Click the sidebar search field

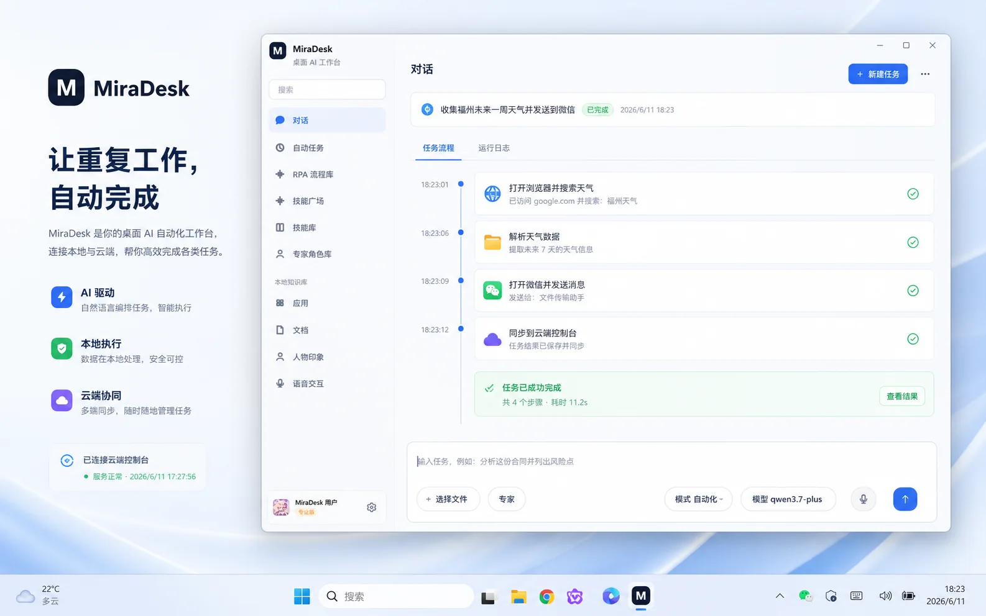pyautogui.click(x=327, y=89)
